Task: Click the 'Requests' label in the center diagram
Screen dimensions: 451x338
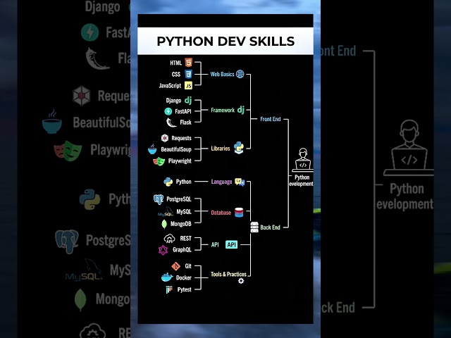Action: point(181,138)
